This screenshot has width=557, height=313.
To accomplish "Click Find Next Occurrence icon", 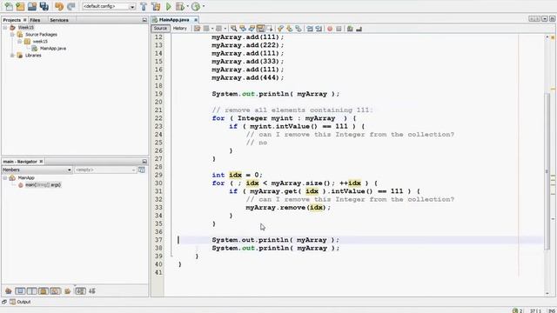I will (x=252, y=29).
